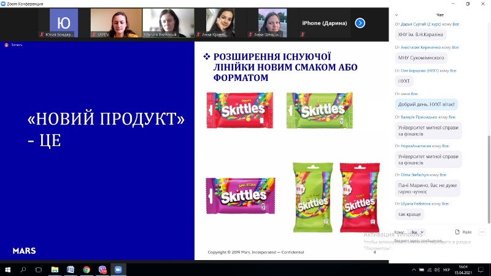This screenshot has height=276, width=491.
Task: Click the volume speaker tray icon
Action: point(437,270)
